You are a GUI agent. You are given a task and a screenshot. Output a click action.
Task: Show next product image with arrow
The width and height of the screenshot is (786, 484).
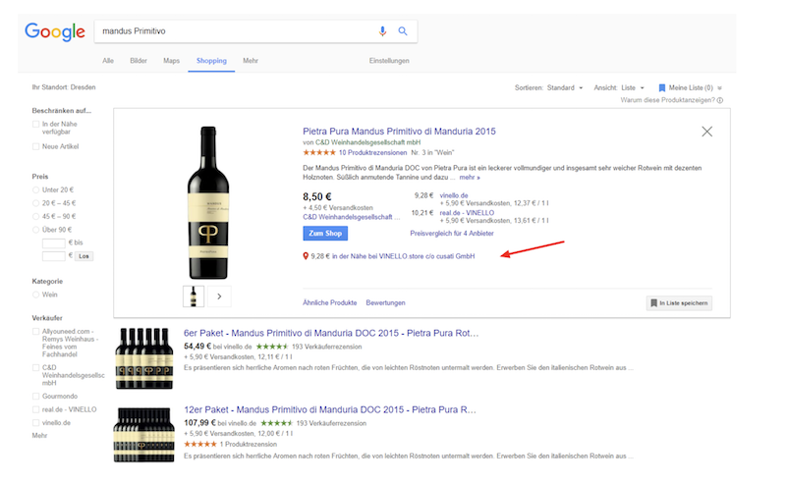(x=219, y=296)
